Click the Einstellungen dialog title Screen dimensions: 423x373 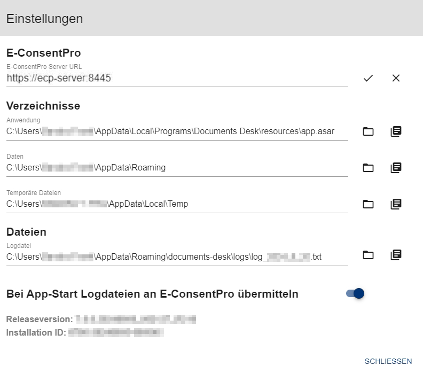[x=44, y=19]
